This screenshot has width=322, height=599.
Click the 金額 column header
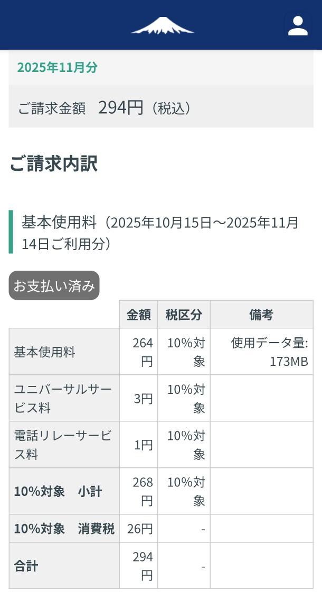(138, 315)
